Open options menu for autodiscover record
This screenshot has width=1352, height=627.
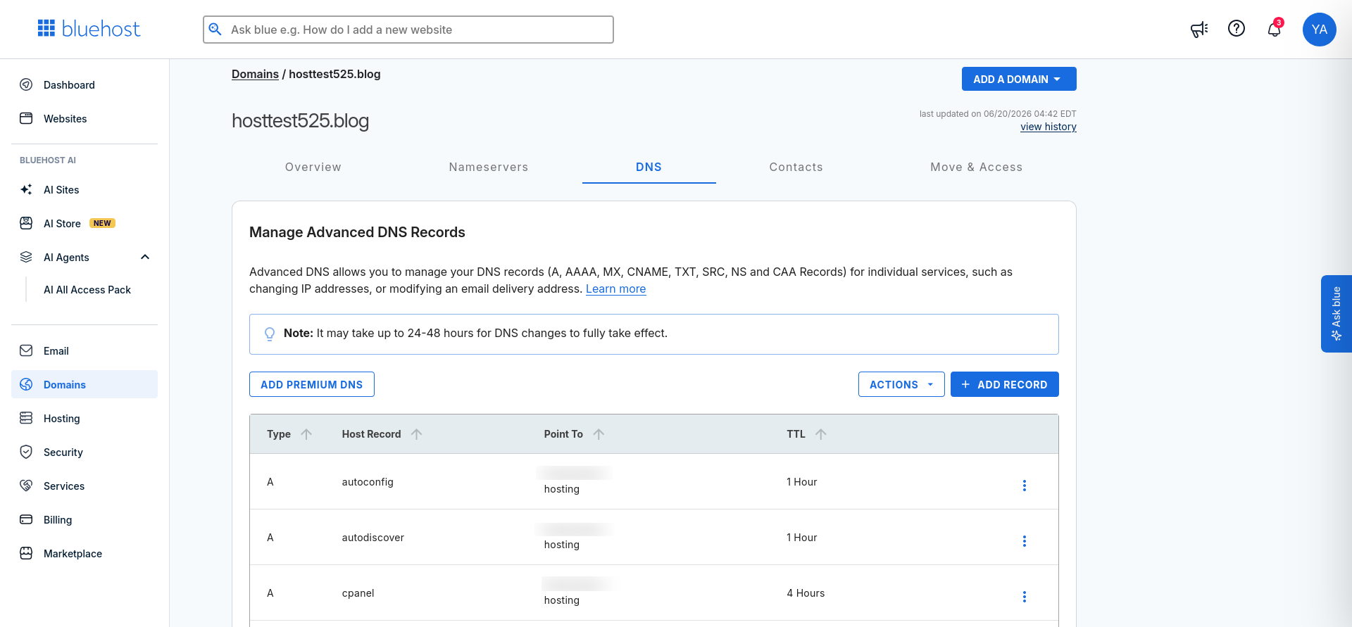1025,541
